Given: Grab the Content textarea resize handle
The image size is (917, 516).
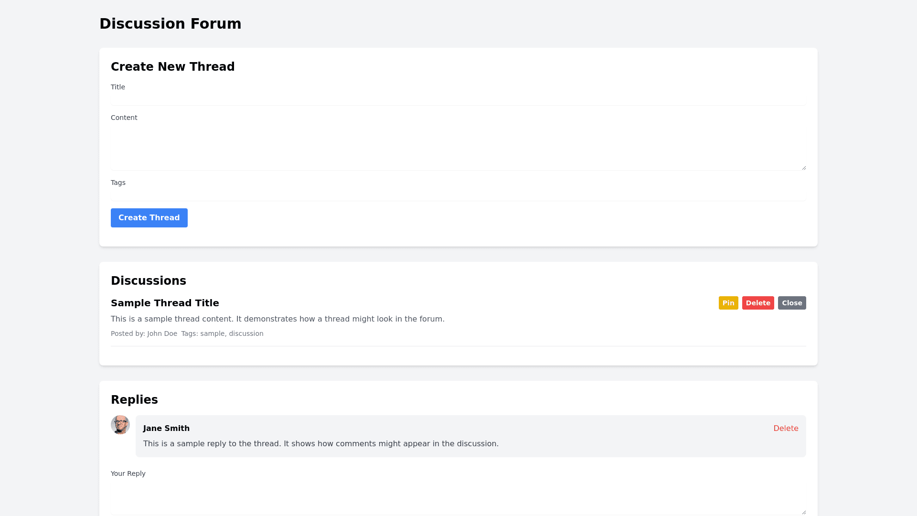Looking at the screenshot, I should point(804,168).
